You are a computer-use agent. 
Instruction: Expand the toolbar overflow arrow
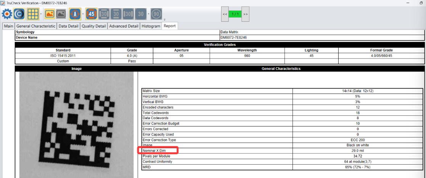[x=164, y=19]
